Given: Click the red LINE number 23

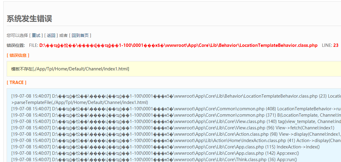Looking at the screenshot, I should click(336, 45).
